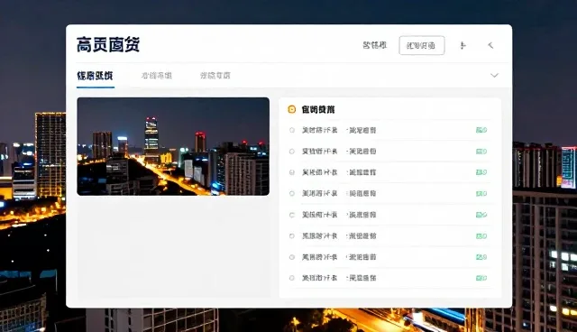Switch to the second gray tab

[x=157, y=76]
